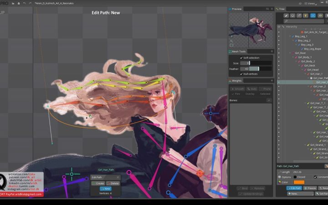Image resolution: width=328 pixels, height=205 pixels.
Task: Click the character Preview thumbnail
Action: [251, 30]
